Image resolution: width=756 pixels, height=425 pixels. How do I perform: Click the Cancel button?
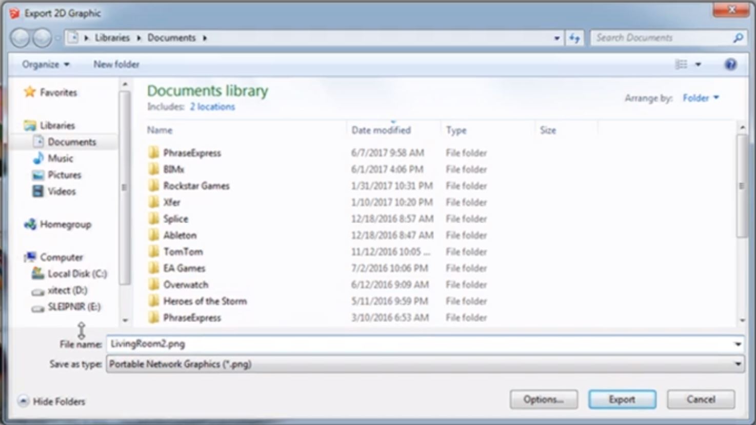(701, 399)
